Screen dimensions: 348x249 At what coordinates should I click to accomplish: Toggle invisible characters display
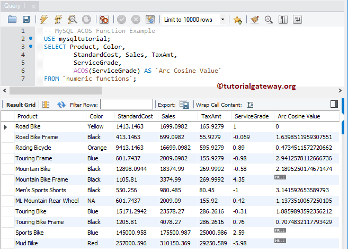(x=283, y=20)
